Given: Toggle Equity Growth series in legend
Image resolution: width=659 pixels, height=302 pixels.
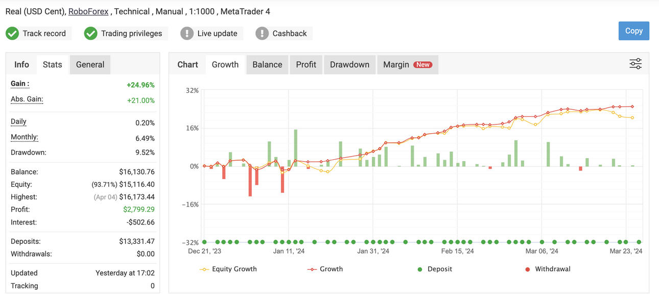Looking at the screenshot, I should 228,269.
